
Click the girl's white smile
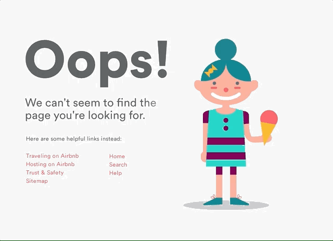tap(226, 95)
